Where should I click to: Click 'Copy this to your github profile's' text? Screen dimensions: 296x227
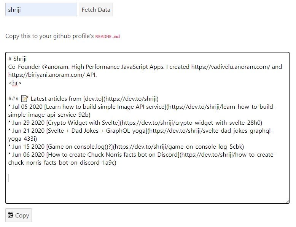[49, 36]
